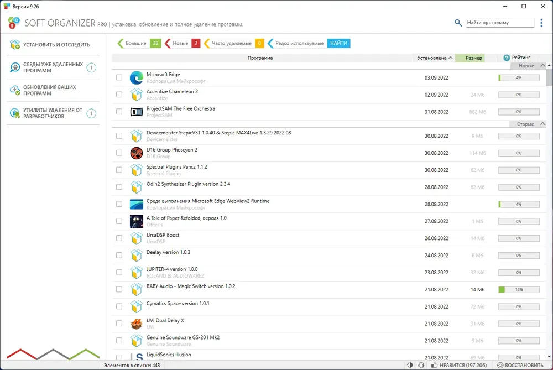The image size is (553, 370).
Task: Select the Большие filter tag
Action: [x=139, y=43]
